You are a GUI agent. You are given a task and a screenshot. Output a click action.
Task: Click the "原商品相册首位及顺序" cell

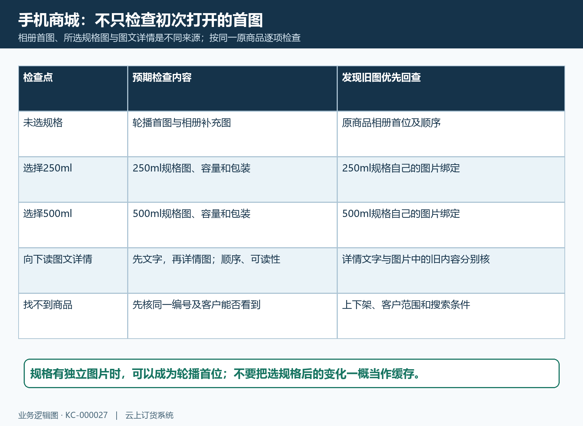pyautogui.click(x=451, y=134)
